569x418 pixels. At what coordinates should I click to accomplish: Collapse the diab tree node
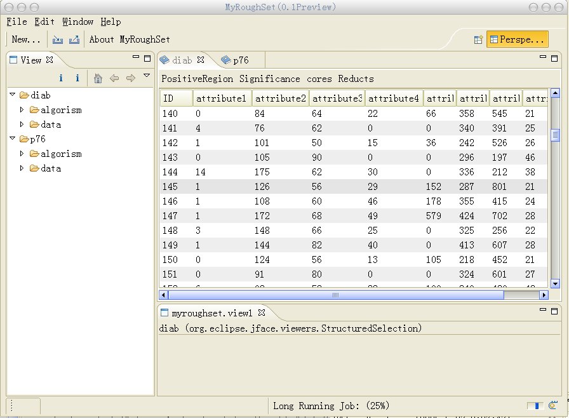point(12,95)
